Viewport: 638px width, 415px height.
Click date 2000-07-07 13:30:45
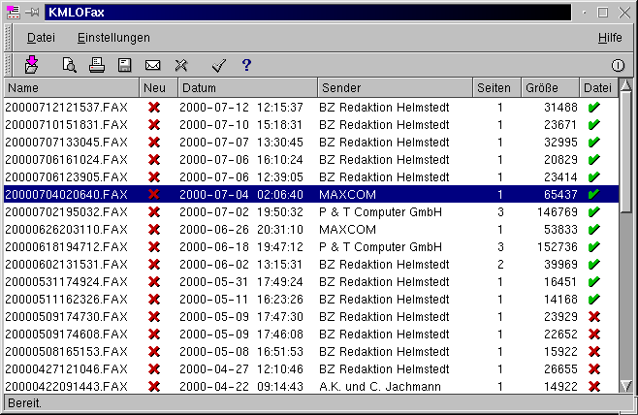point(241,143)
